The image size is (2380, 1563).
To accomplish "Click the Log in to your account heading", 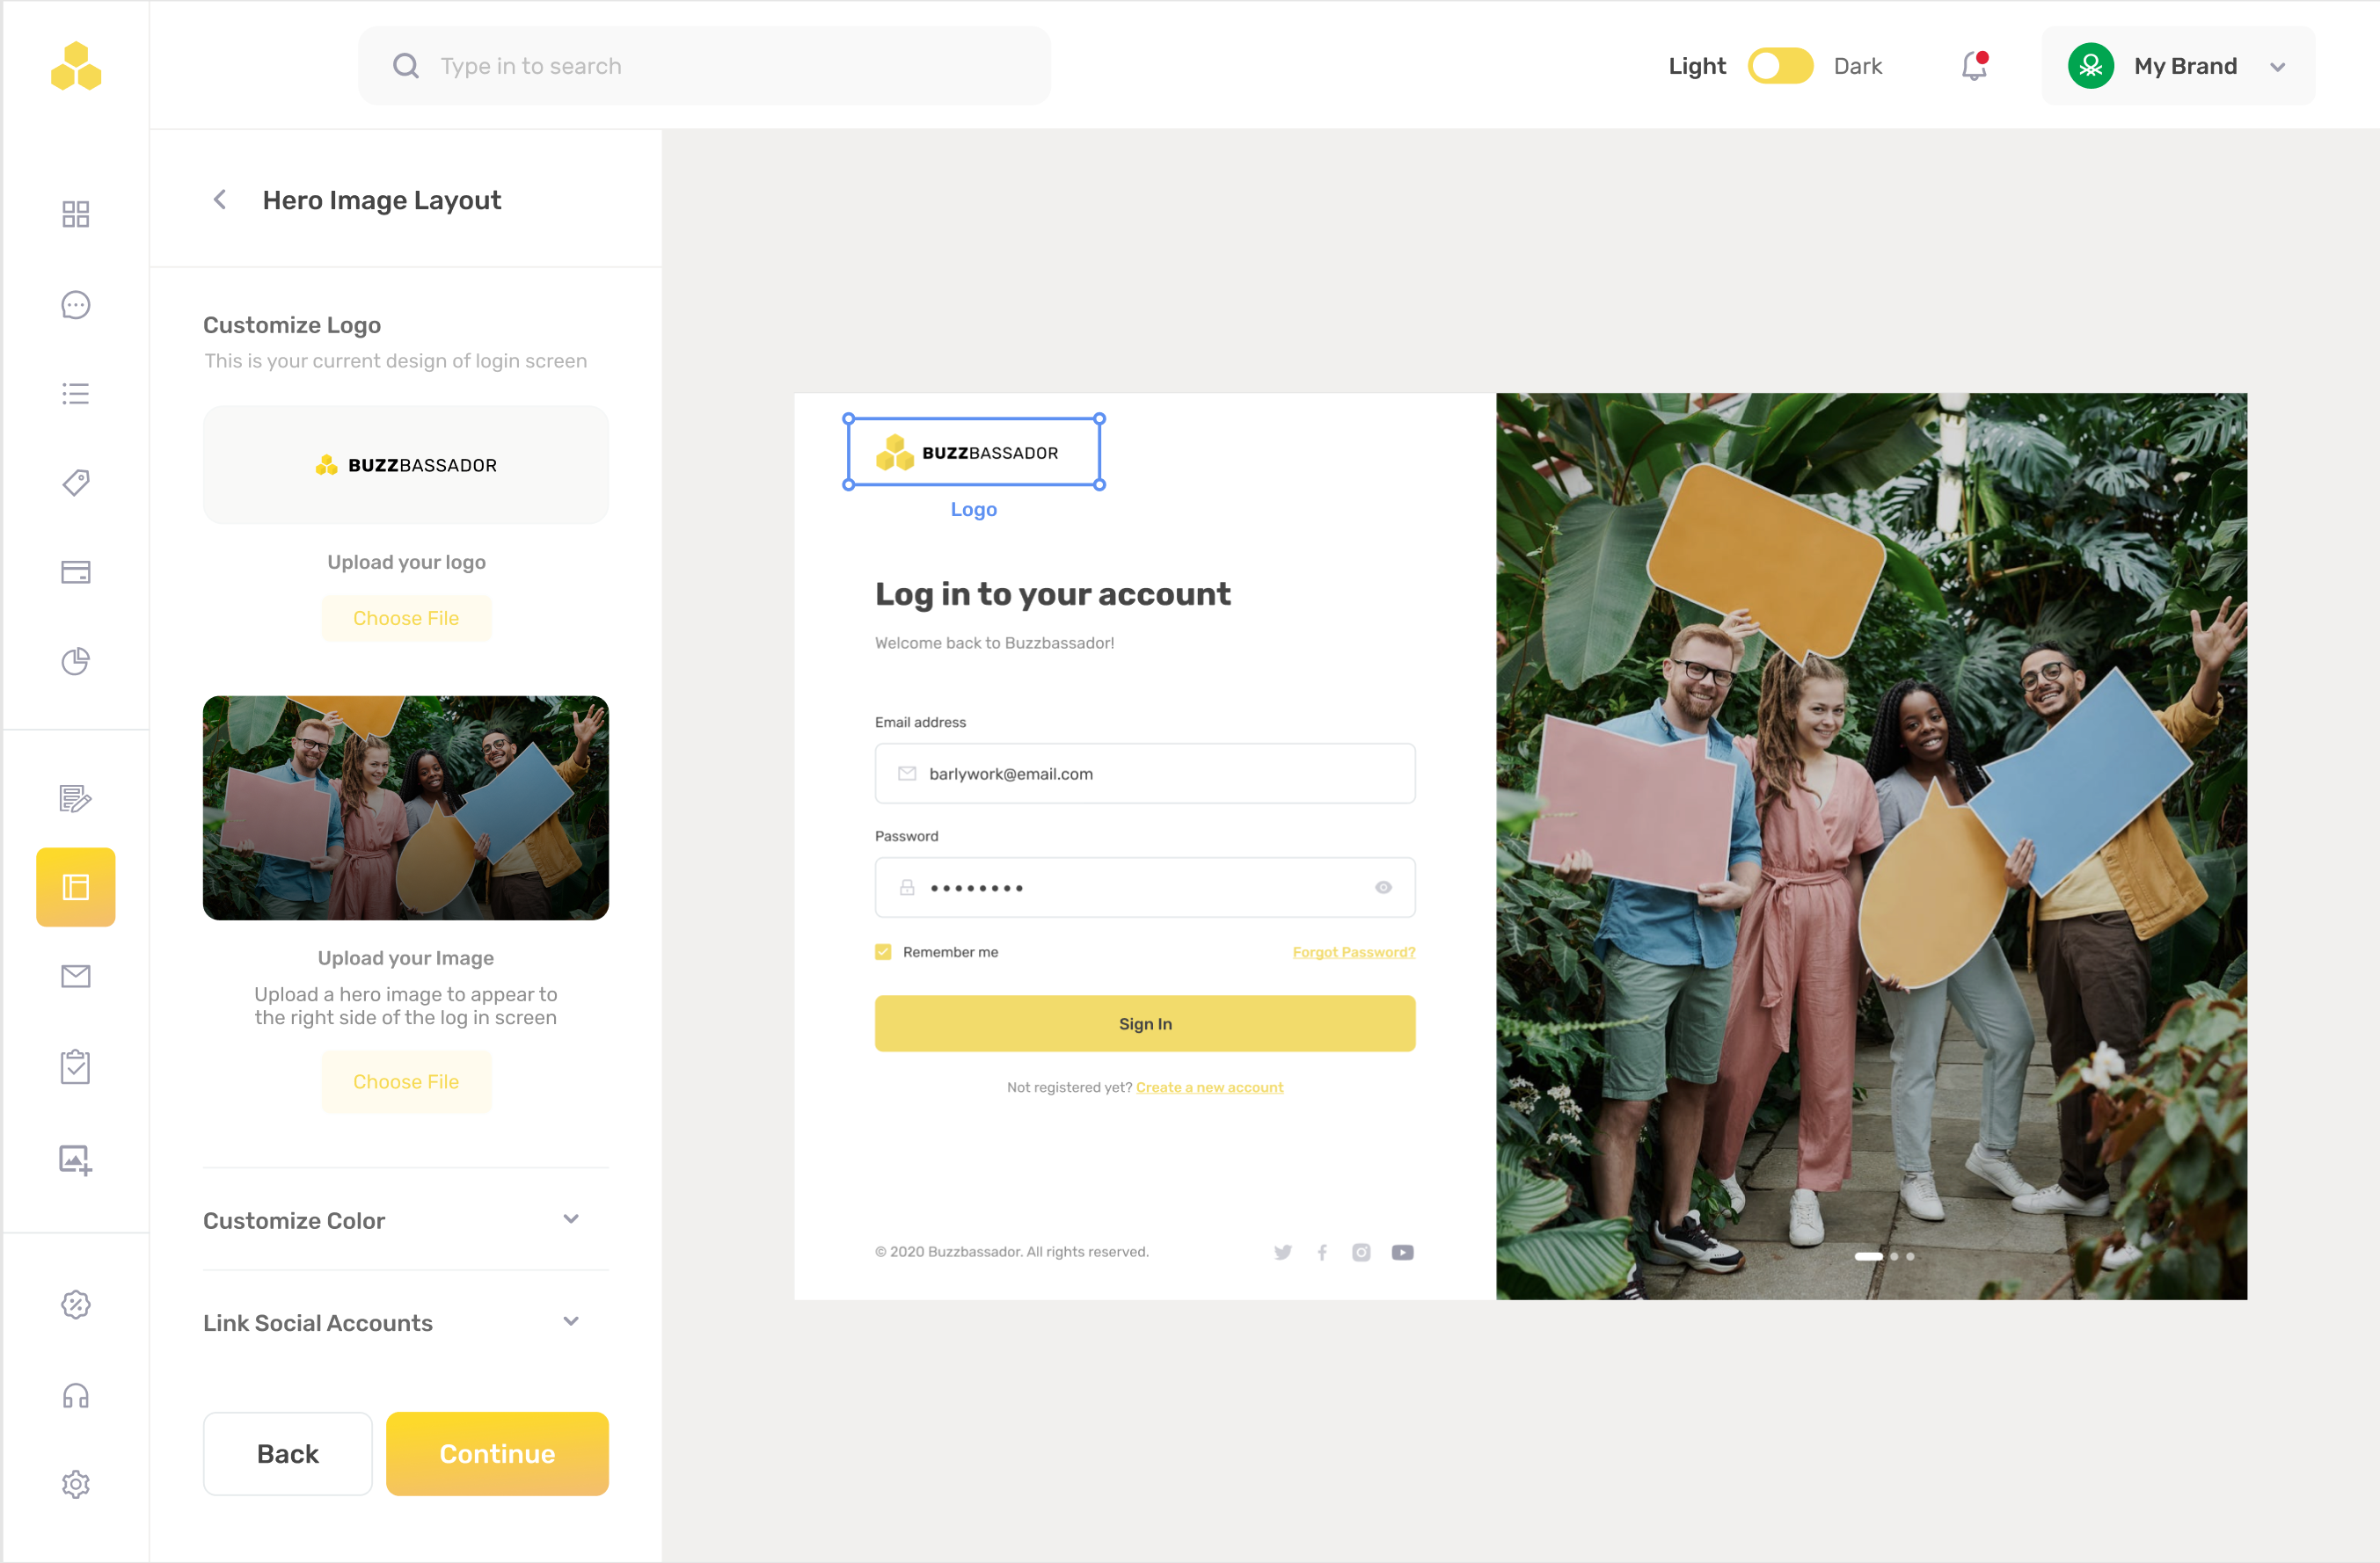I will (1053, 593).
